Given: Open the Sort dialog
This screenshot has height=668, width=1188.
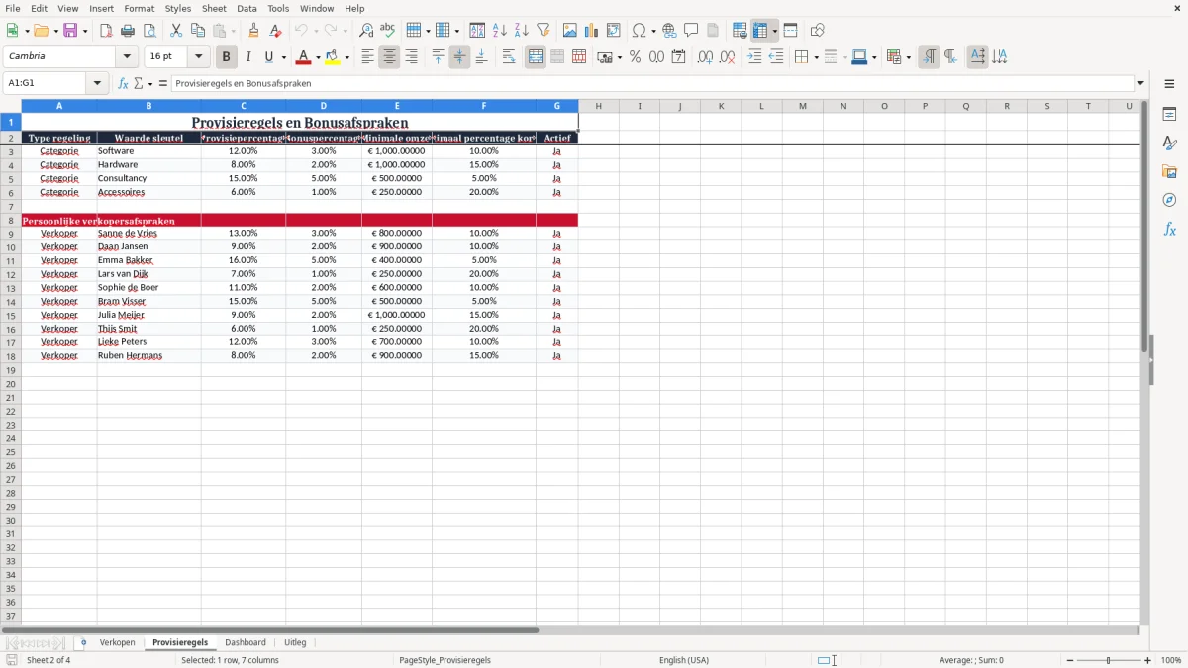Looking at the screenshot, I should (477, 31).
